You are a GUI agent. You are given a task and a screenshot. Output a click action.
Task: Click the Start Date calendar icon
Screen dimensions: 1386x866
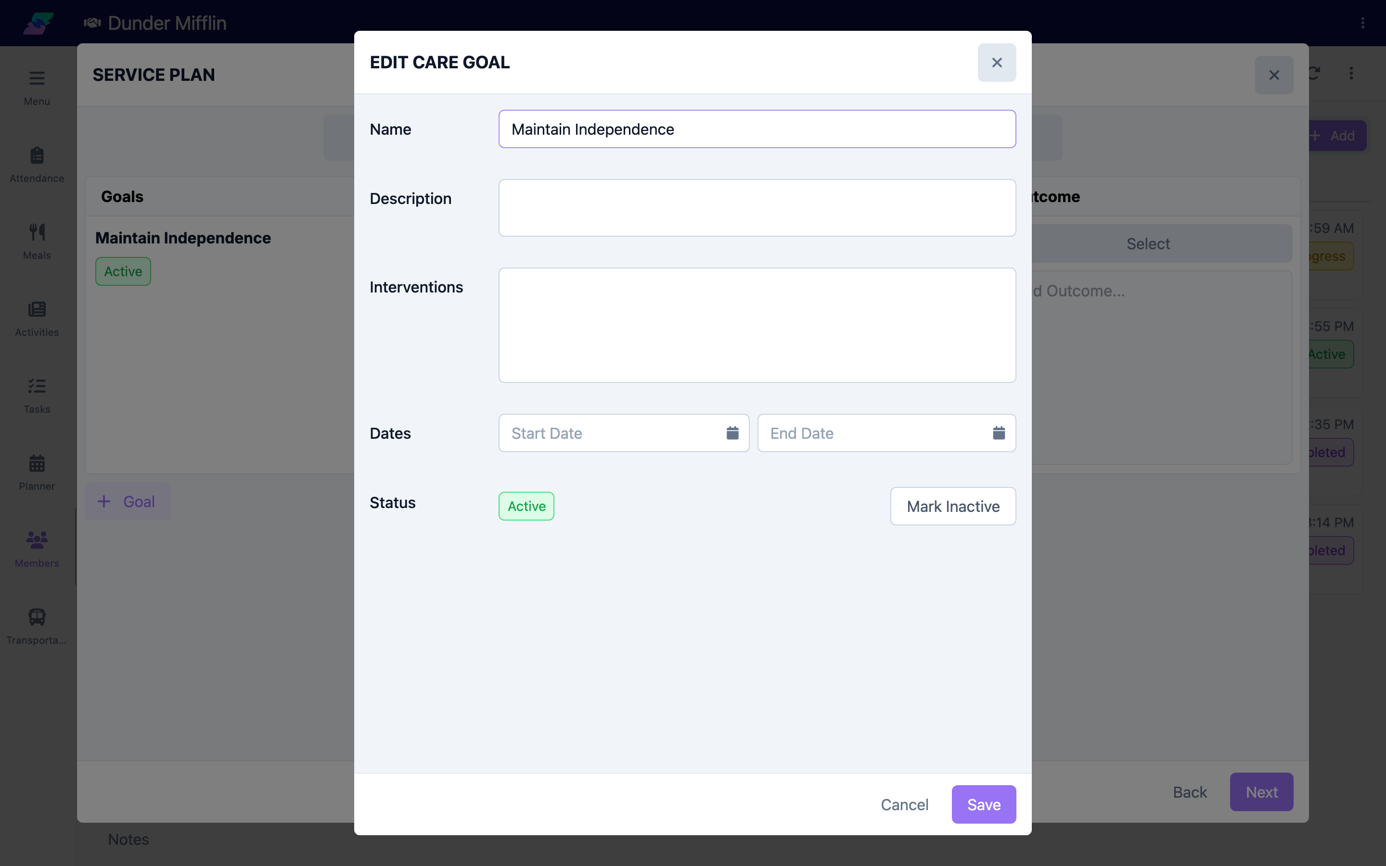click(732, 433)
